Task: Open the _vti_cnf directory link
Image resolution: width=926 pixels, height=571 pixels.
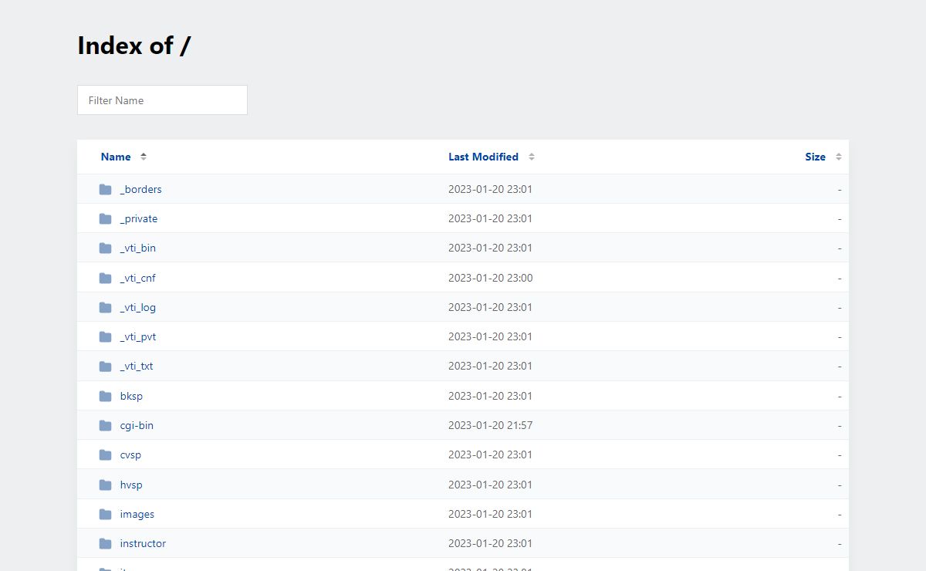Action: (x=137, y=279)
